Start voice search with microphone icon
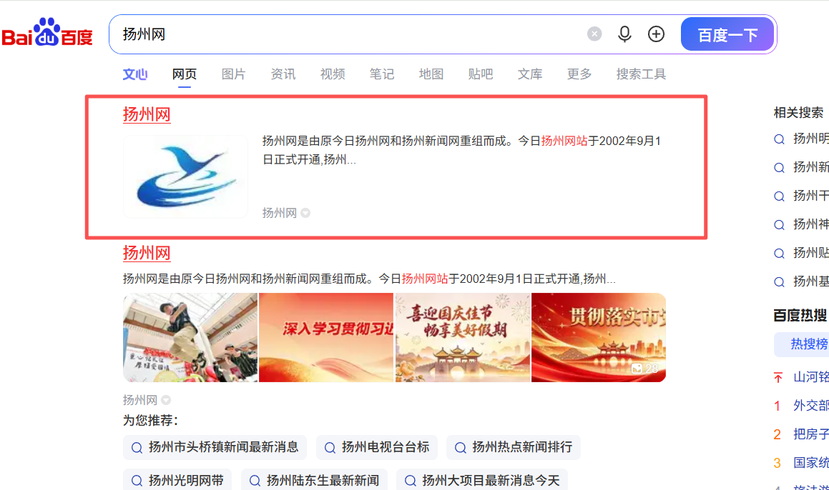Viewport: 829px width, 490px height. (x=624, y=34)
